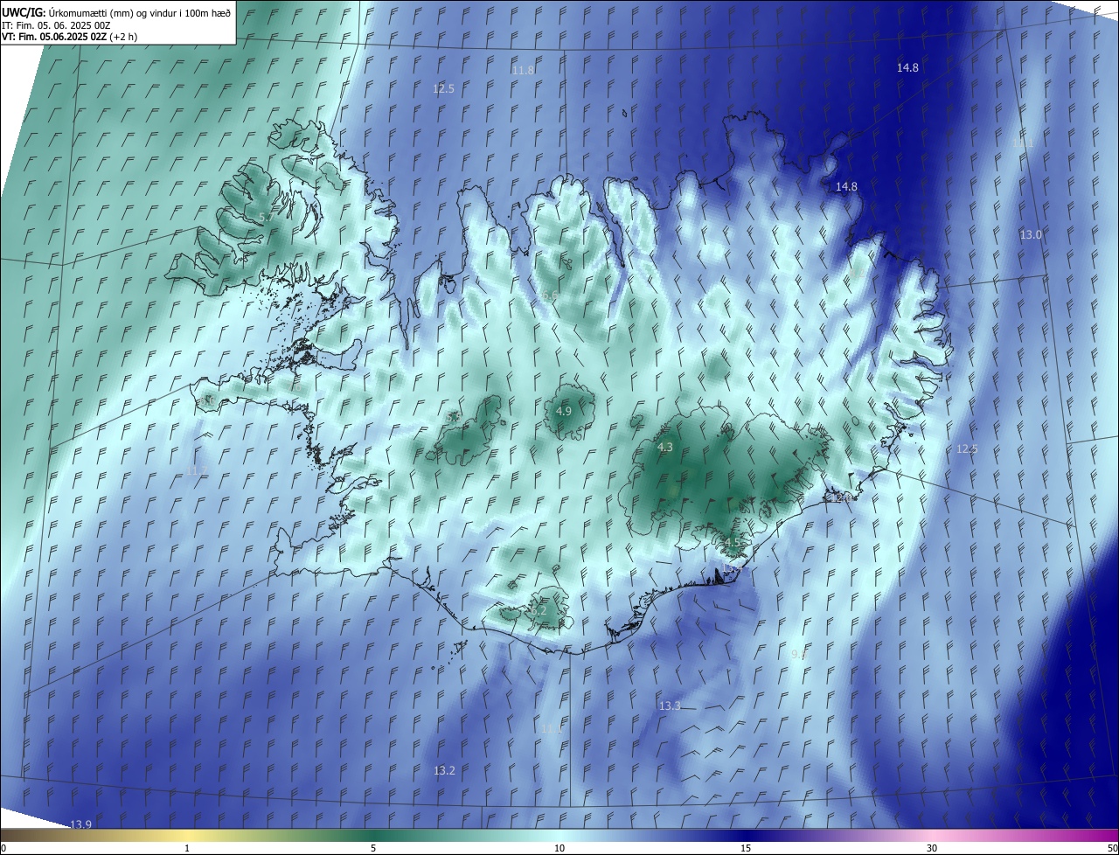Image resolution: width=1119 pixels, height=855 pixels.
Task: Click the 11.7 value off the west coast
Action: coord(198,470)
